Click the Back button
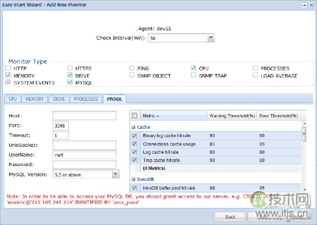The height and width of the screenshot is (225, 317). (x=231, y=217)
